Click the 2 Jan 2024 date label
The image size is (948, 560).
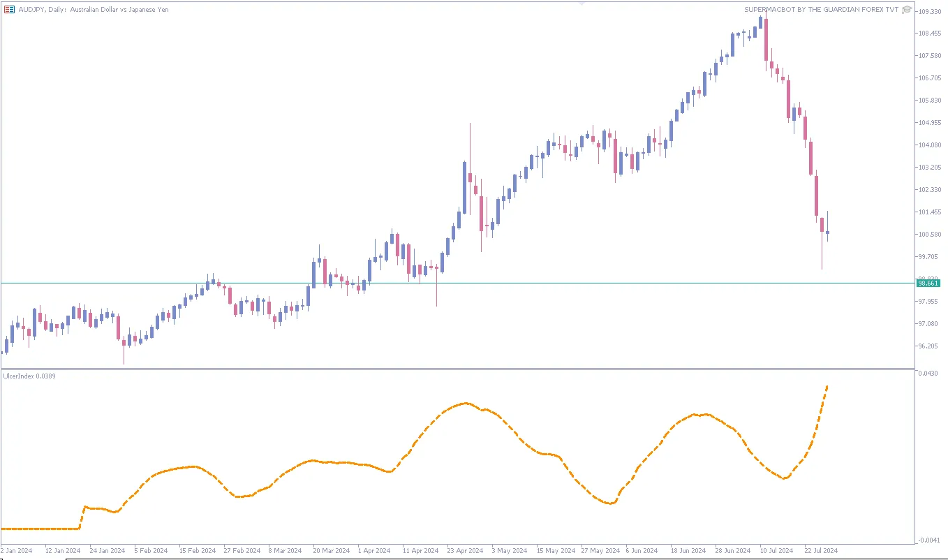17,551
